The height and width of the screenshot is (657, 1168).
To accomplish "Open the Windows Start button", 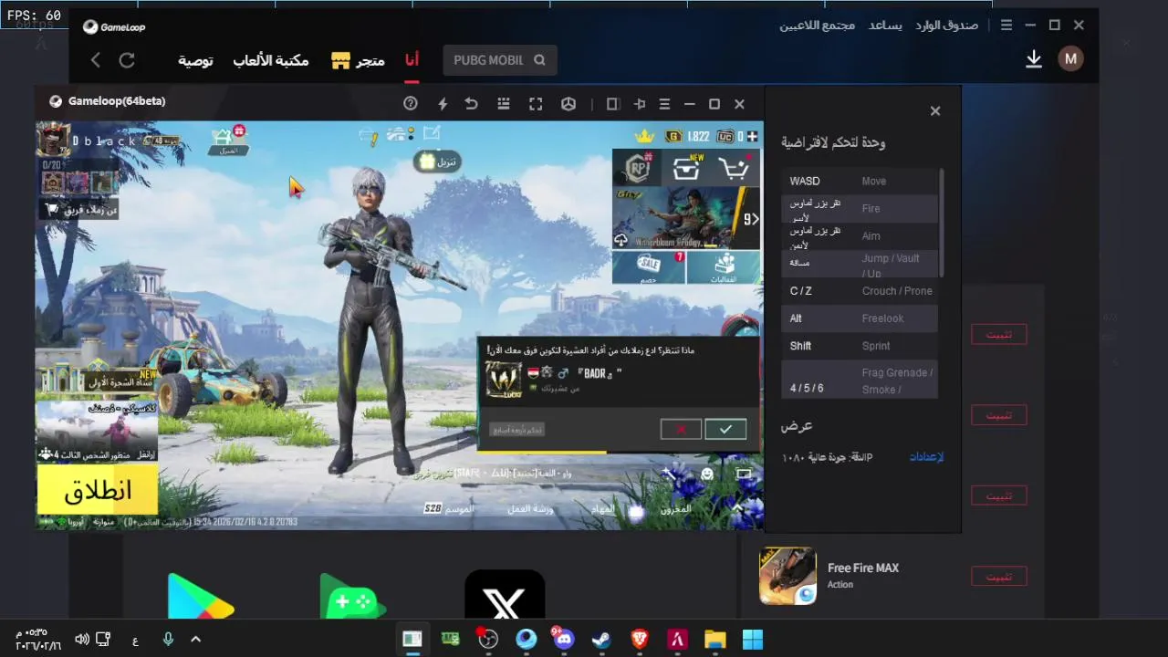I will [752, 639].
